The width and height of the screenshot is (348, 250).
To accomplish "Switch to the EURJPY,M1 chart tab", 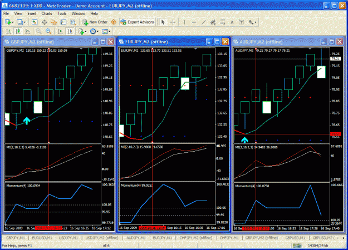I will 163,238.
